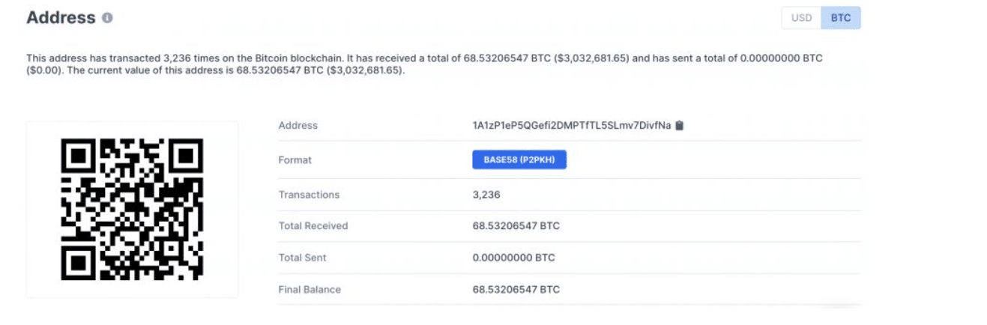Click the Transactions row label
Image resolution: width=987 pixels, height=325 pixels.
click(309, 195)
